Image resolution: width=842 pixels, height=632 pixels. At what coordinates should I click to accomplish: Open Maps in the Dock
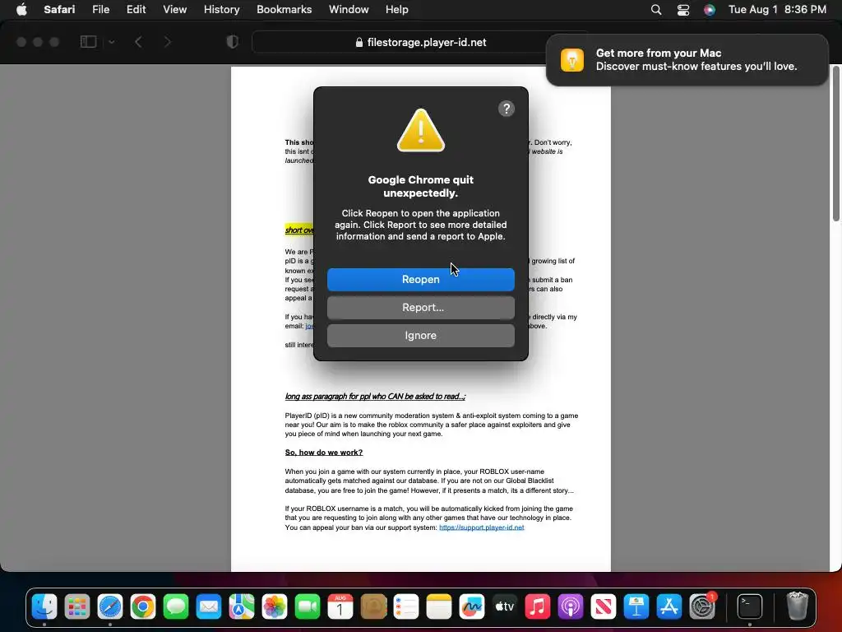pyautogui.click(x=242, y=606)
